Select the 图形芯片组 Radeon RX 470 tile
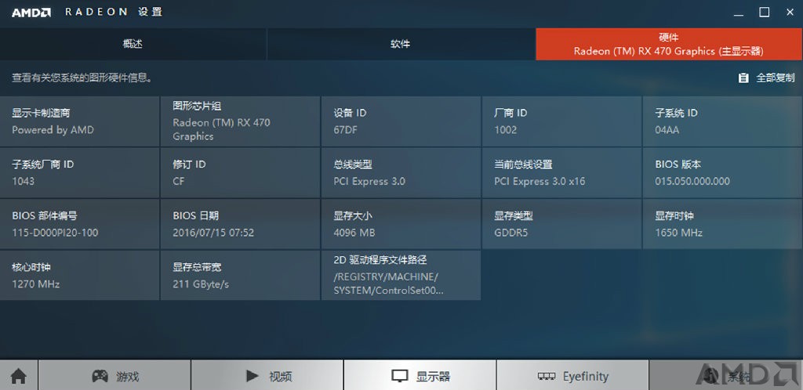Viewport: 803px width, 390px height. [240, 121]
